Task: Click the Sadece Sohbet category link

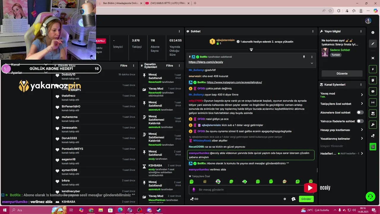Action: (340, 50)
